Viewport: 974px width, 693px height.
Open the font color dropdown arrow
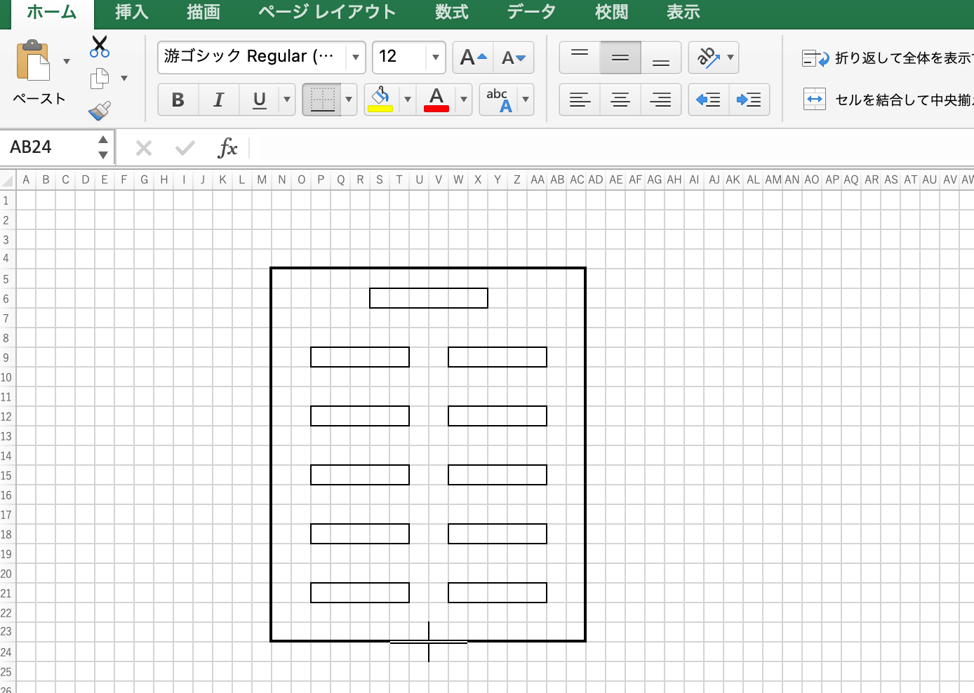(464, 100)
